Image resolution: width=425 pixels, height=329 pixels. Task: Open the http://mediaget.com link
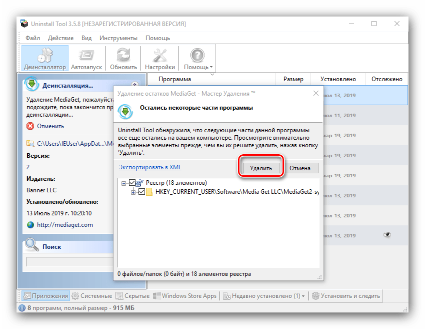tap(65, 225)
